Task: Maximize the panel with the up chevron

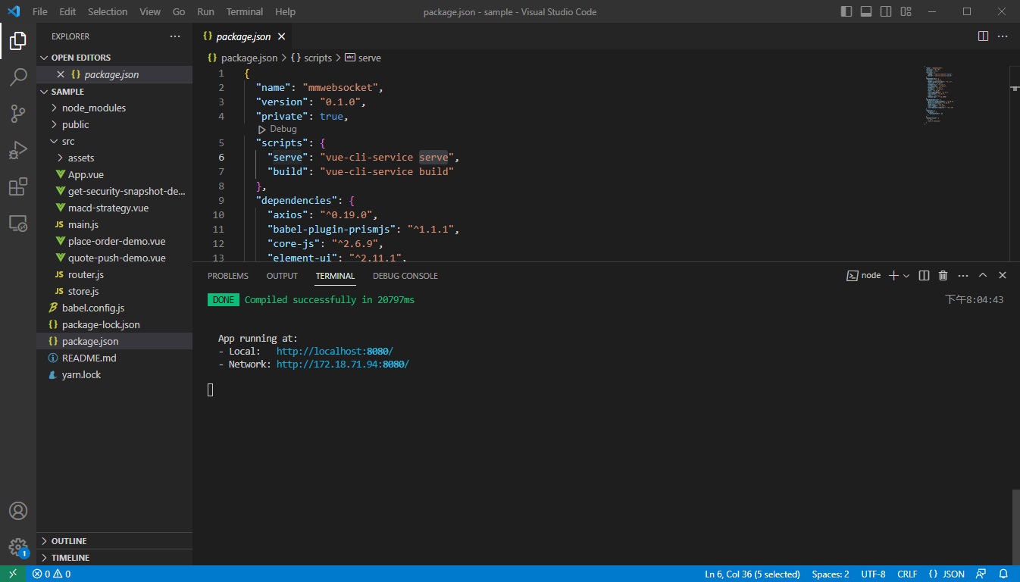Action: coord(983,276)
